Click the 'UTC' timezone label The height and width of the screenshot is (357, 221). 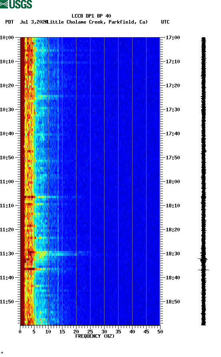coord(165,22)
